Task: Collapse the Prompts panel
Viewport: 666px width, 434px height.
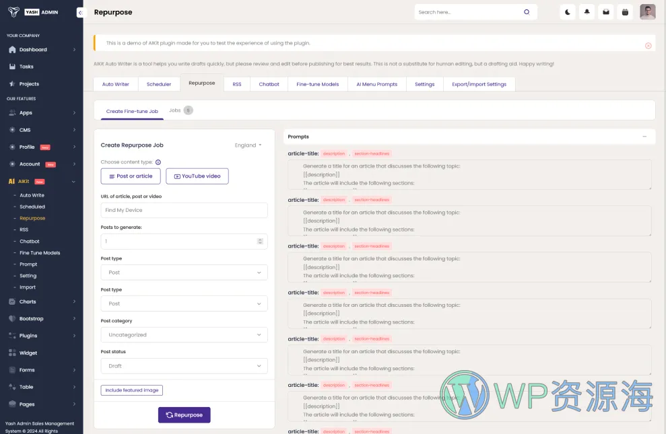Action: pos(644,137)
